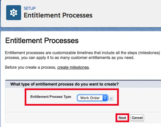
Task: Click the decorative blue banner strip below header
Action: click(81, 29)
